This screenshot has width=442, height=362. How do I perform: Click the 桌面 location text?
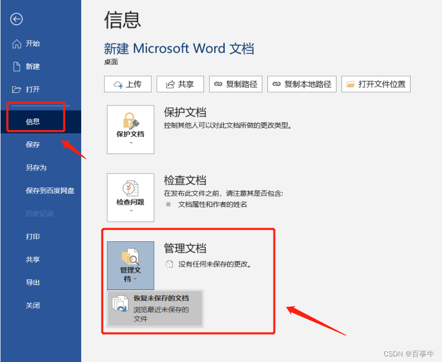click(x=111, y=62)
